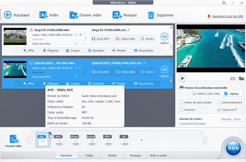Rename output Dog124.1920x1080.avi with pencil icon

click(x=128, y=30)
